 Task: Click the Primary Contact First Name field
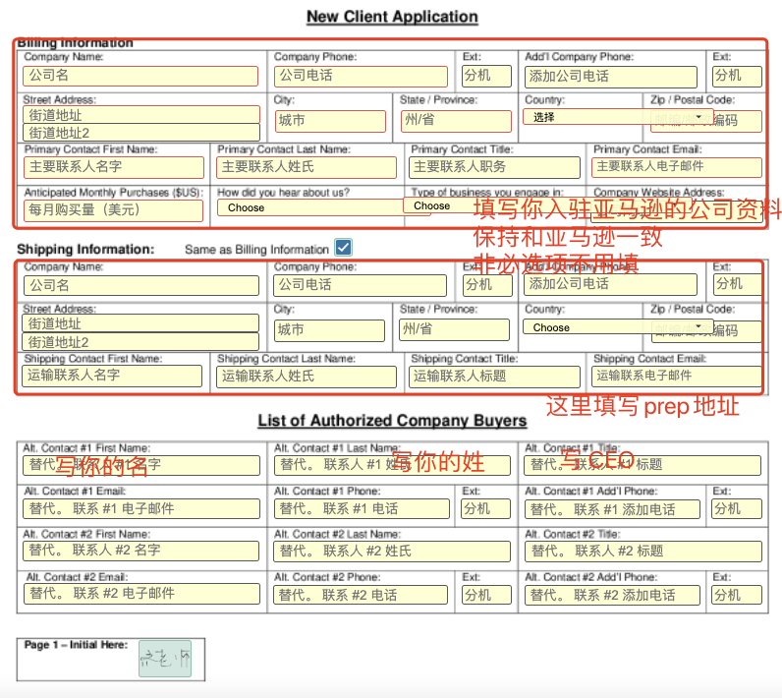point(114,168)
